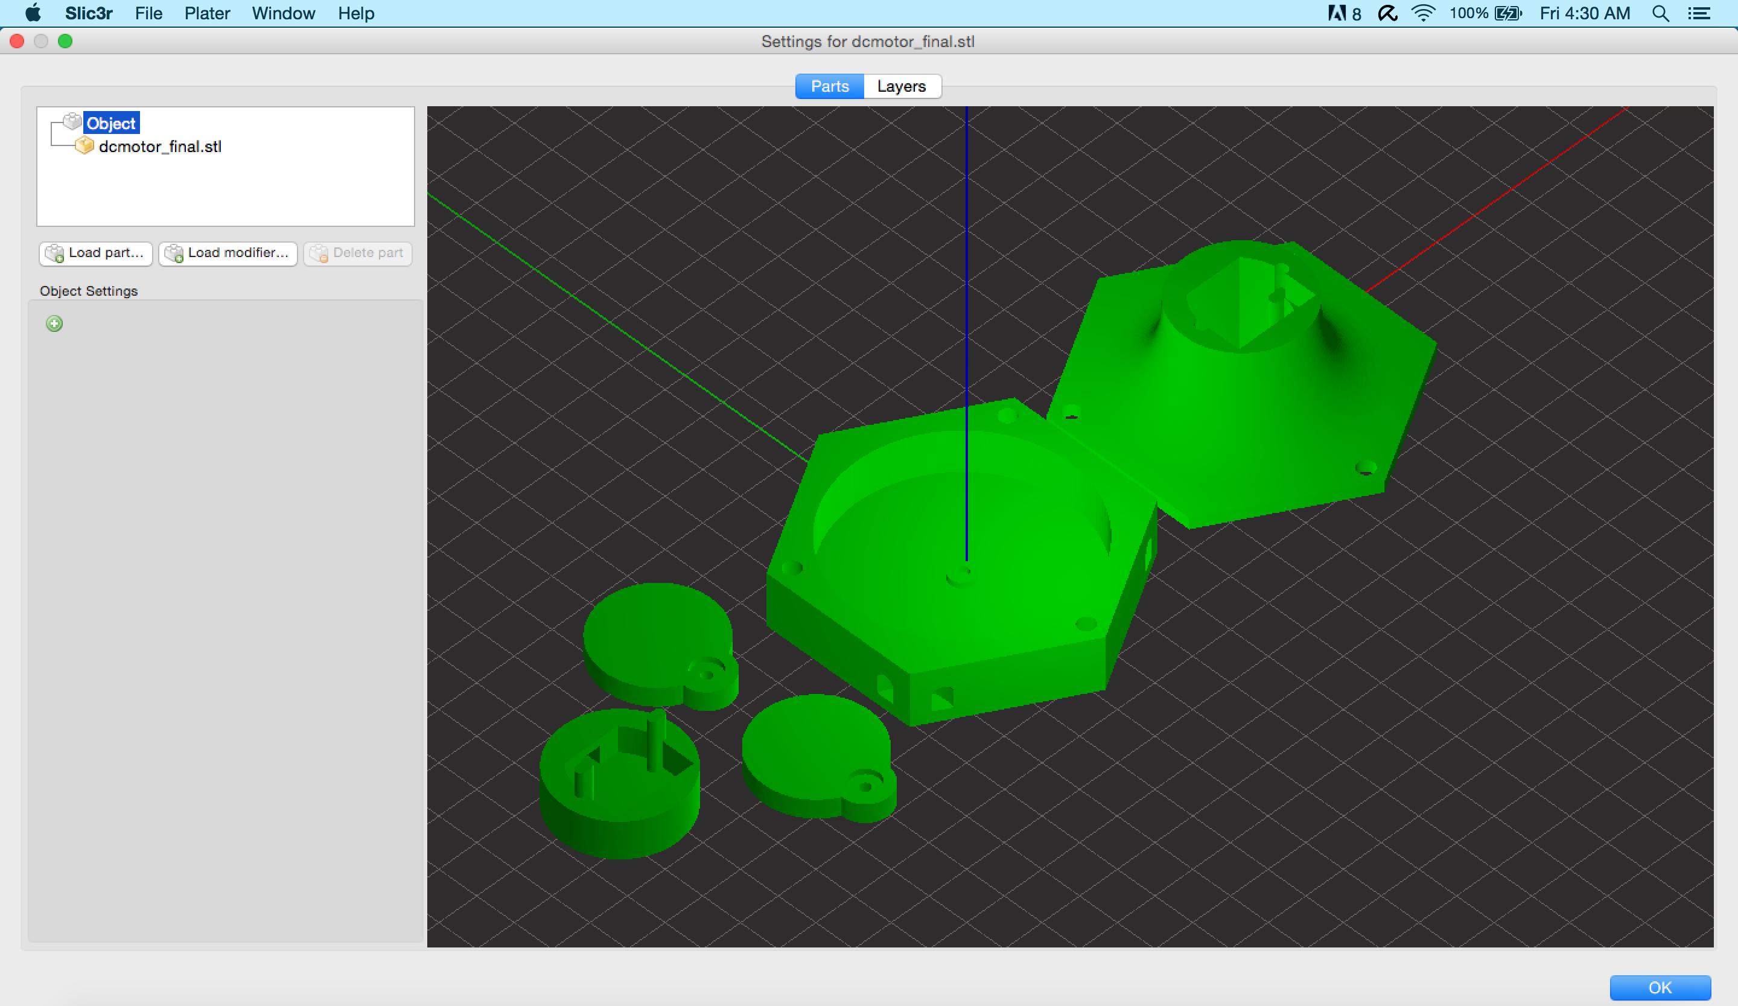
Task: Click Load modifier… button
Action: 228,253
